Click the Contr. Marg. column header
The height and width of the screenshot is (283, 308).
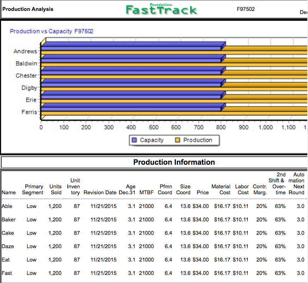(x=260, y=189)
